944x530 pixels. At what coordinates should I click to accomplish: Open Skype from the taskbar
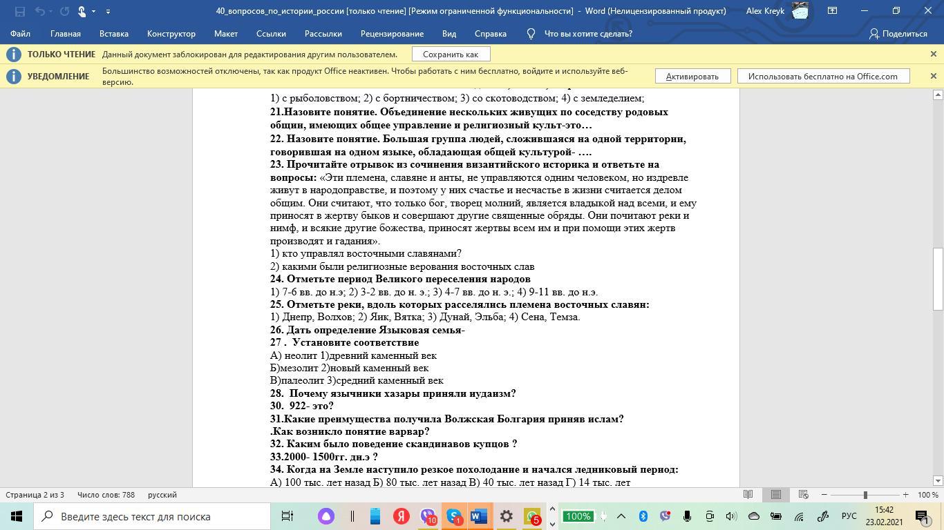tap(454, 516)
